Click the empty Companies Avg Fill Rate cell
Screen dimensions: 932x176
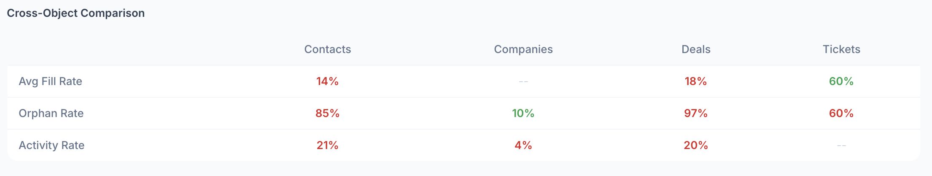click(523, 81)
